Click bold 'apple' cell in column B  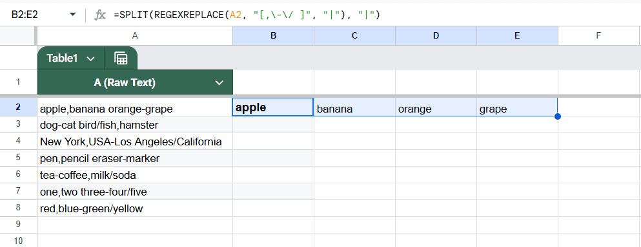pyautogui.click(x=273, y=107)
